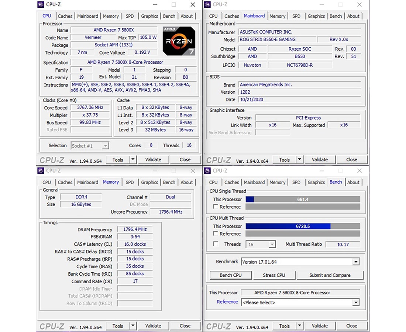Click Code Name value Vermeer
Image resolution: width=406 pixels, height=332 pixels.
[93, 37]
